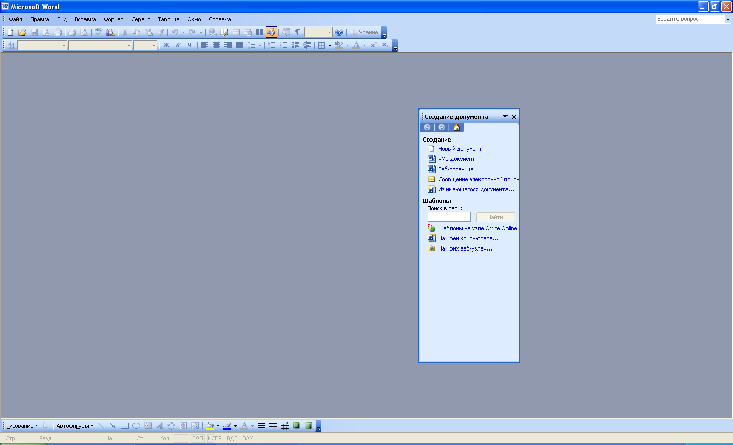Toggle Italic (К) formatting

coord(178,45)
